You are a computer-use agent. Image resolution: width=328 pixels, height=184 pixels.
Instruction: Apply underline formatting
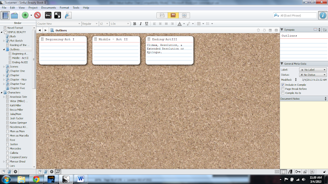point(147,24)
